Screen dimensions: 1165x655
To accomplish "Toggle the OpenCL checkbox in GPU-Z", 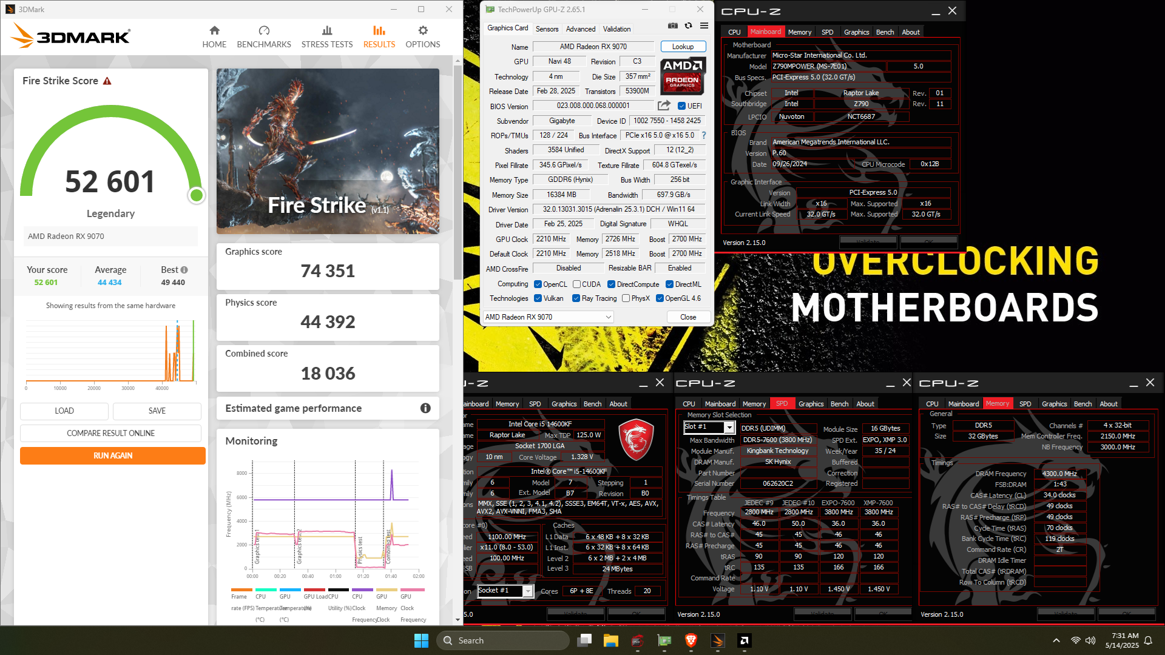I will pyautogui.click(x=538, y=284).
